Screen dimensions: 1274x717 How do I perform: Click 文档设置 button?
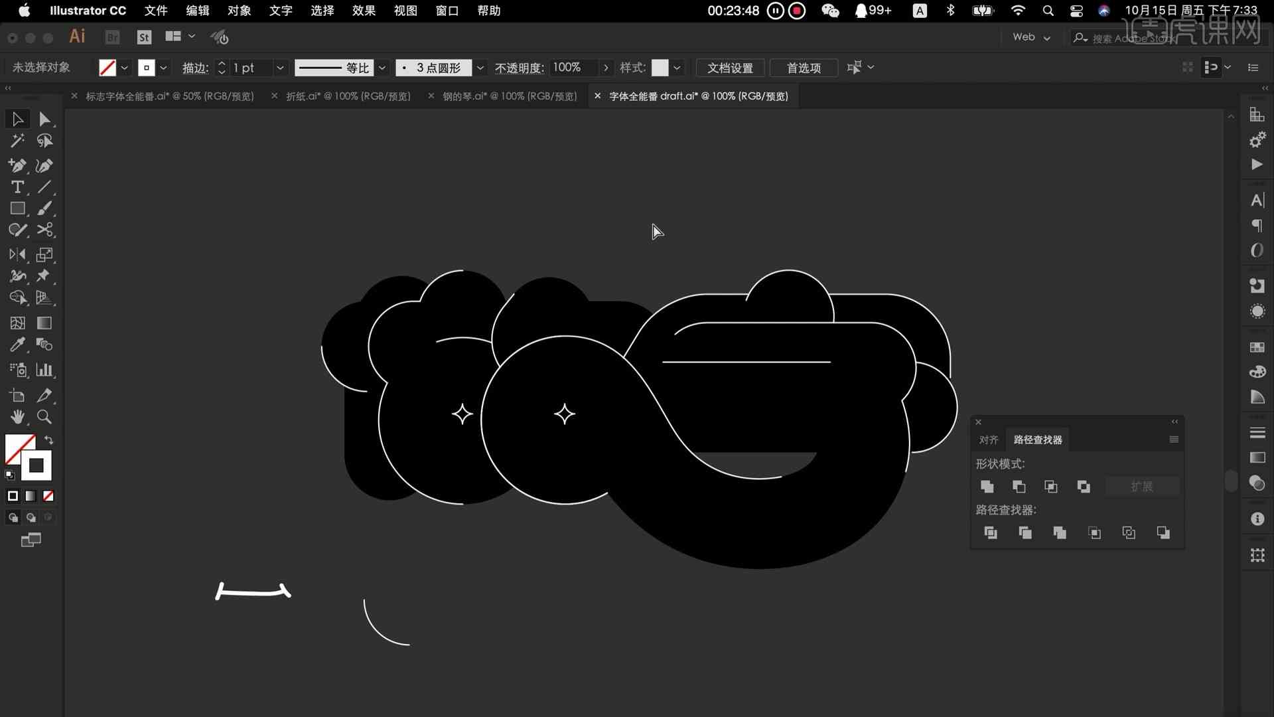point(730,68)
